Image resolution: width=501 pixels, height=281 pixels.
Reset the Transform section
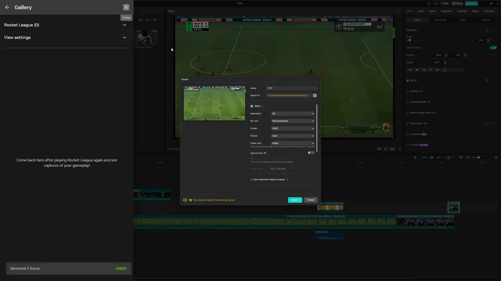coord(487,30)
